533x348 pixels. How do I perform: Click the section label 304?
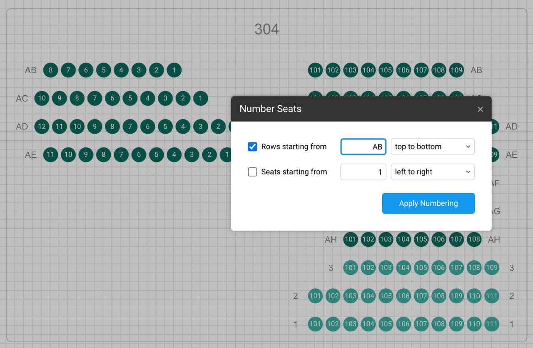pyautogui.click(x=266, y=29)
